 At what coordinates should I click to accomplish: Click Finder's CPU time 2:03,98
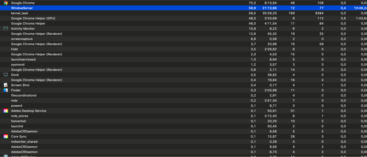pyautogui.click(x=270, y=90)
